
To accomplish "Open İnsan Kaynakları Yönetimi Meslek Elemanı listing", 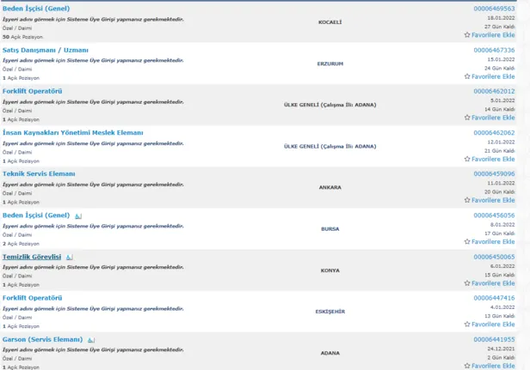I will [x=72, y=132].
